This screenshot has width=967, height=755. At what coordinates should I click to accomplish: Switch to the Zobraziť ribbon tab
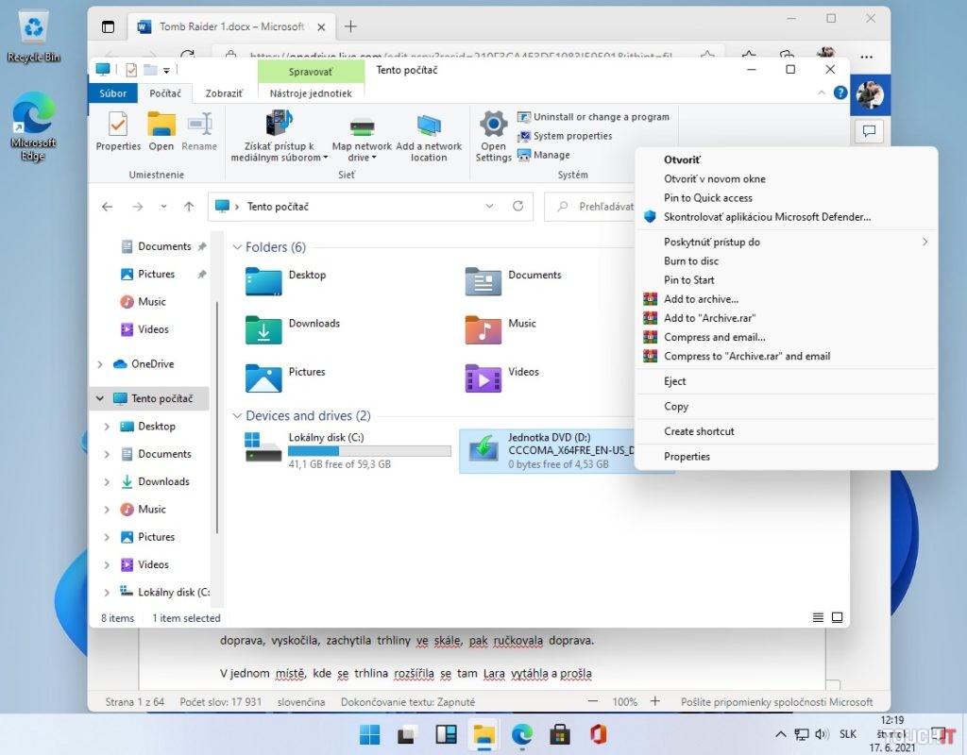click(x=224, y=93)
